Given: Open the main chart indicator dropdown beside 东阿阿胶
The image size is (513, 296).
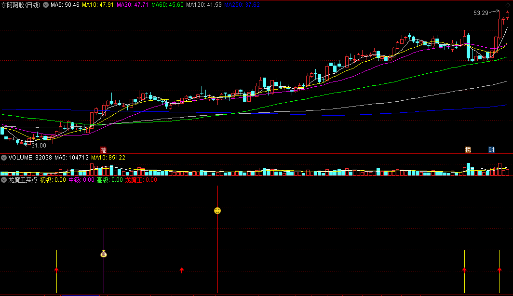Looking at the screenshot, I should [46, 5].
